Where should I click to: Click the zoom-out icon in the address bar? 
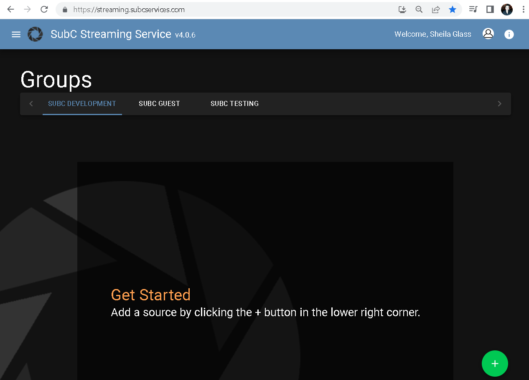point(419,9)
